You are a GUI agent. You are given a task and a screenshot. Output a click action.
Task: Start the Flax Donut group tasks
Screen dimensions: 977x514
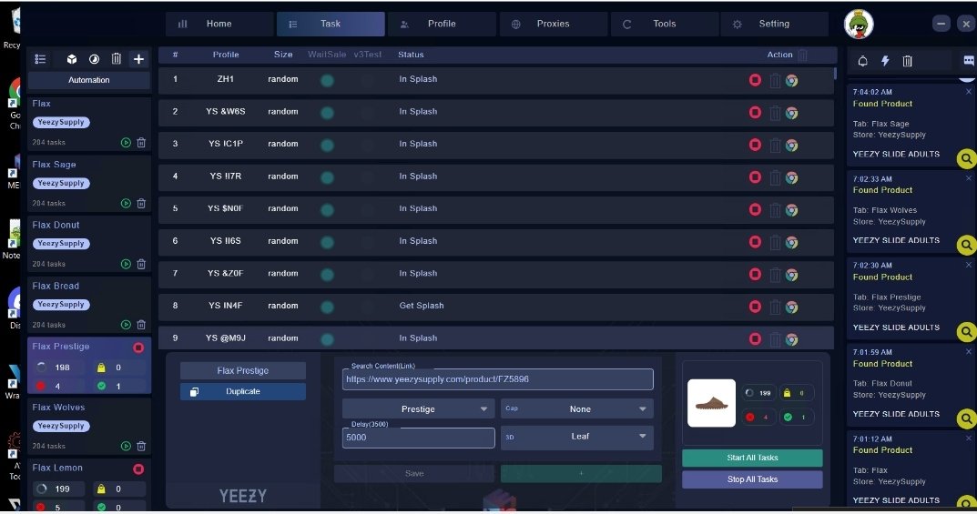click(x=126, y=264)
